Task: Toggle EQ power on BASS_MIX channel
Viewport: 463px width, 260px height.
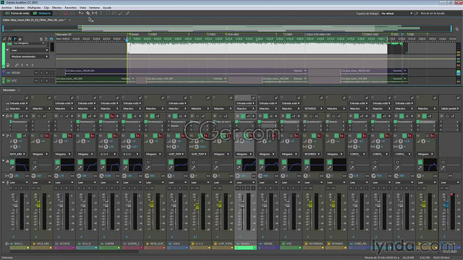Action: point(35,162)
